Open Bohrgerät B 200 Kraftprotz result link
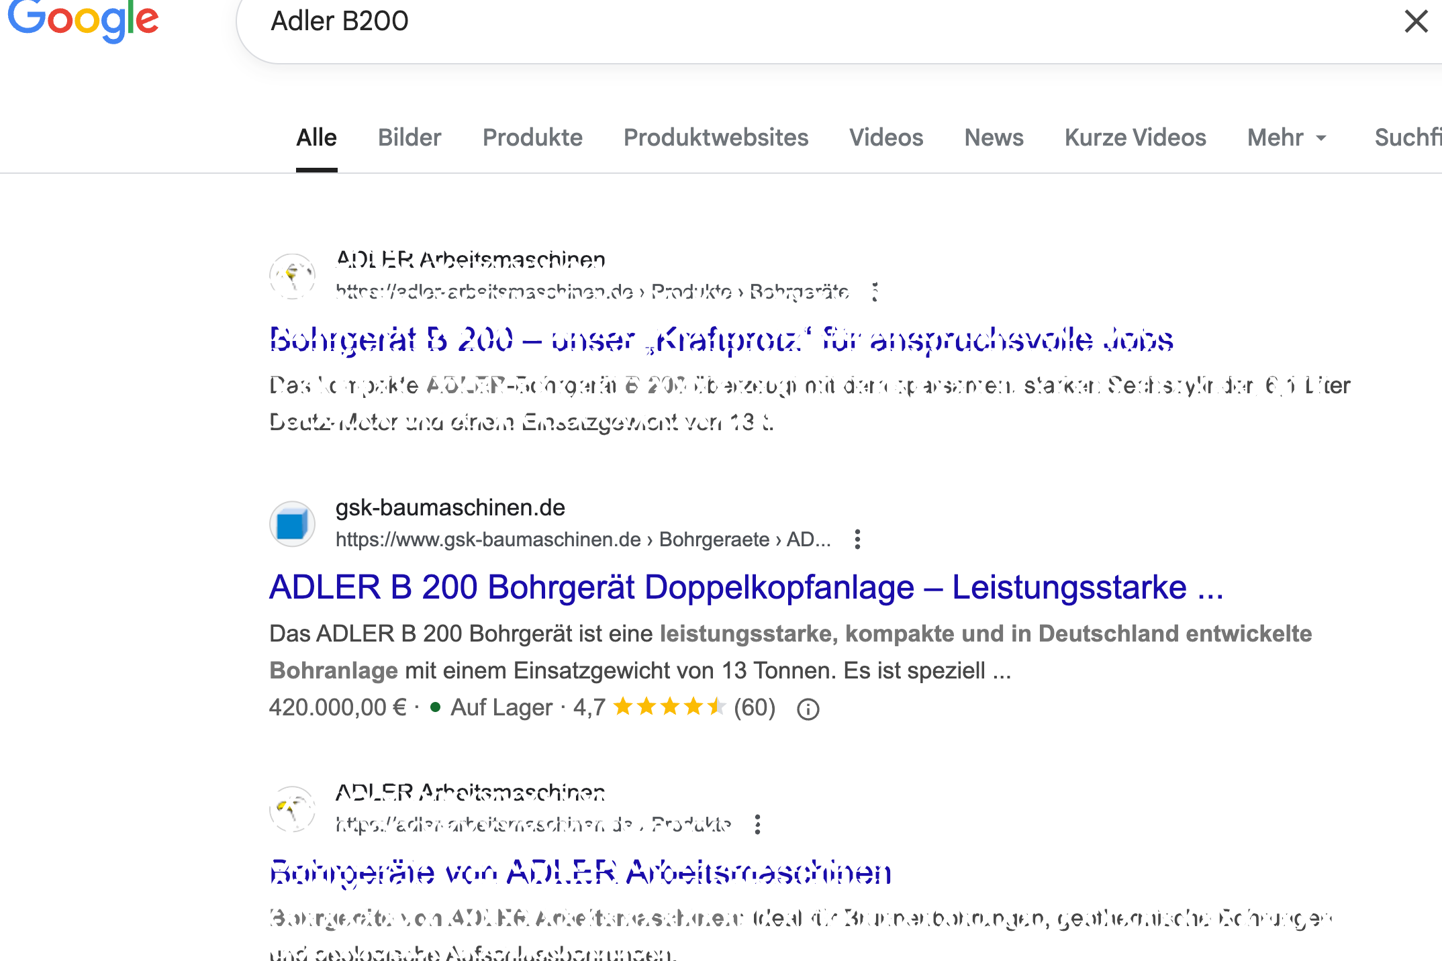The height and width of the screenshot is (961, 1442). coord(721,340)
